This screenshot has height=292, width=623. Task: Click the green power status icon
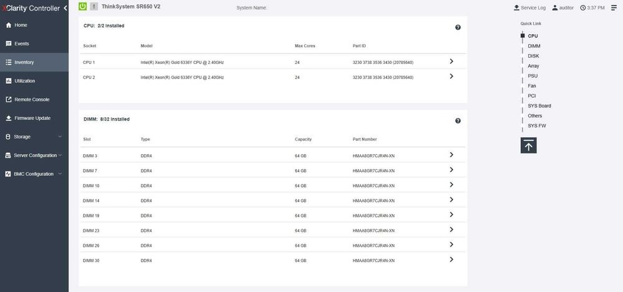coord(83,6)
